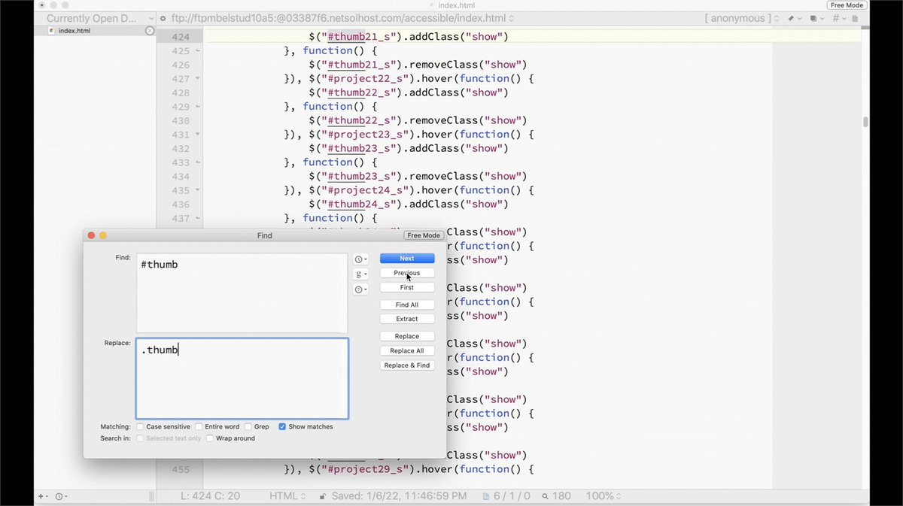Disable the Show matches checkbox
The height and width of the screenshot is (506, 903).
point(283,426)
